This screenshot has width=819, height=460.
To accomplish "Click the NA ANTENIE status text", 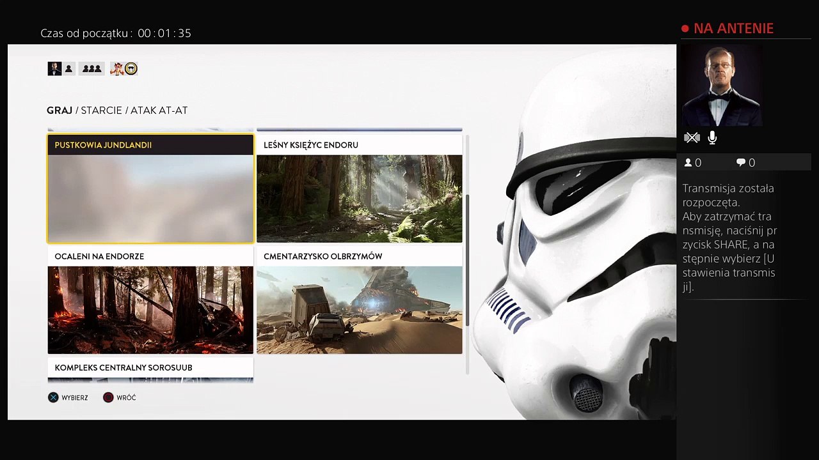I will point(734,29).
